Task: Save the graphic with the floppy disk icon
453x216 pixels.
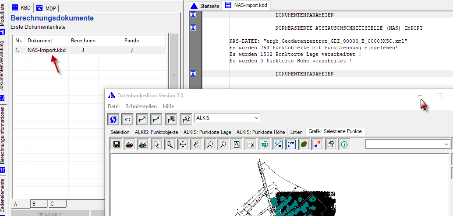Action: click(117, 144)
